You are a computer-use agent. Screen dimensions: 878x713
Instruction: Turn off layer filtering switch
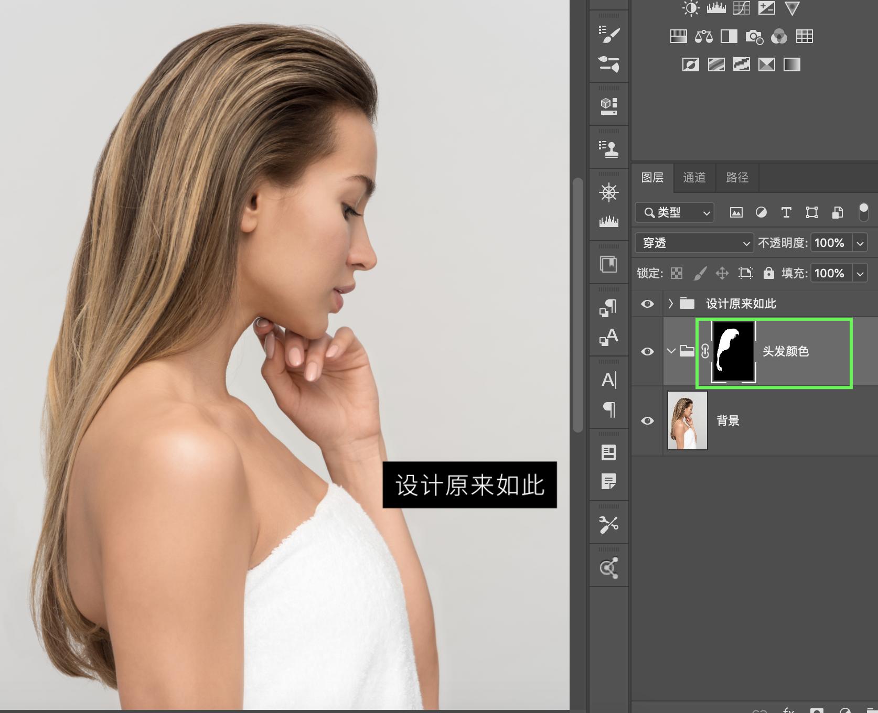coord(863,212)
